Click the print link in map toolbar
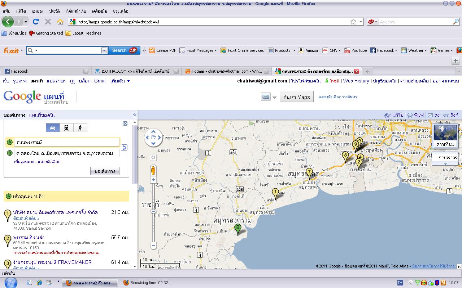Image resolution: width=462 pixels, height=288 pixels. (x=416, y=115)
